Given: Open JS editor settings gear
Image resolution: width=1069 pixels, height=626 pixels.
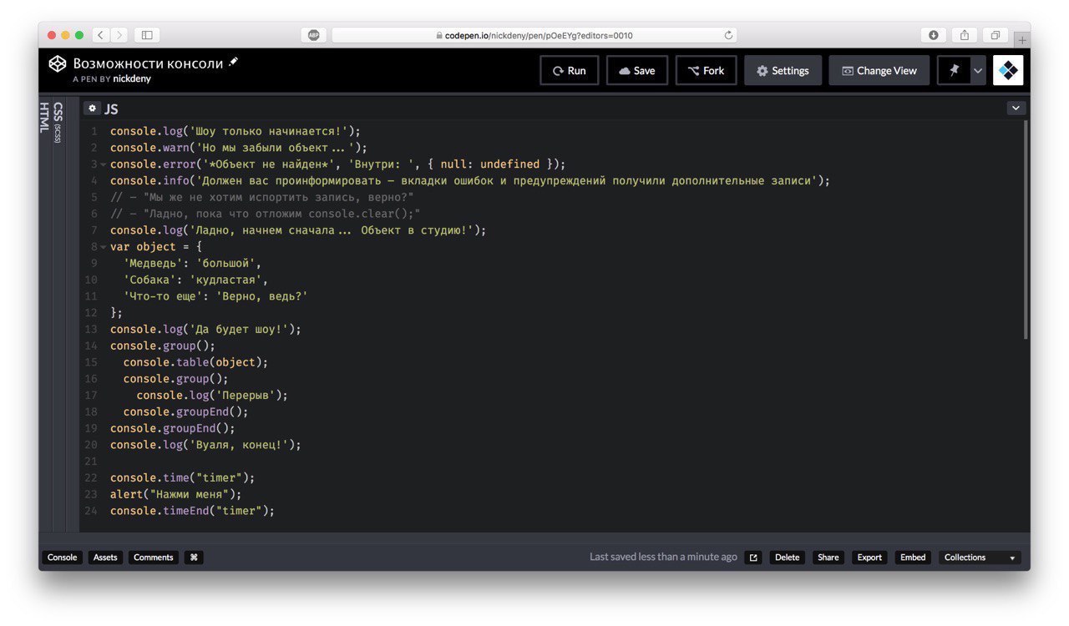Looking at the screenshot, I should [92, 109].
